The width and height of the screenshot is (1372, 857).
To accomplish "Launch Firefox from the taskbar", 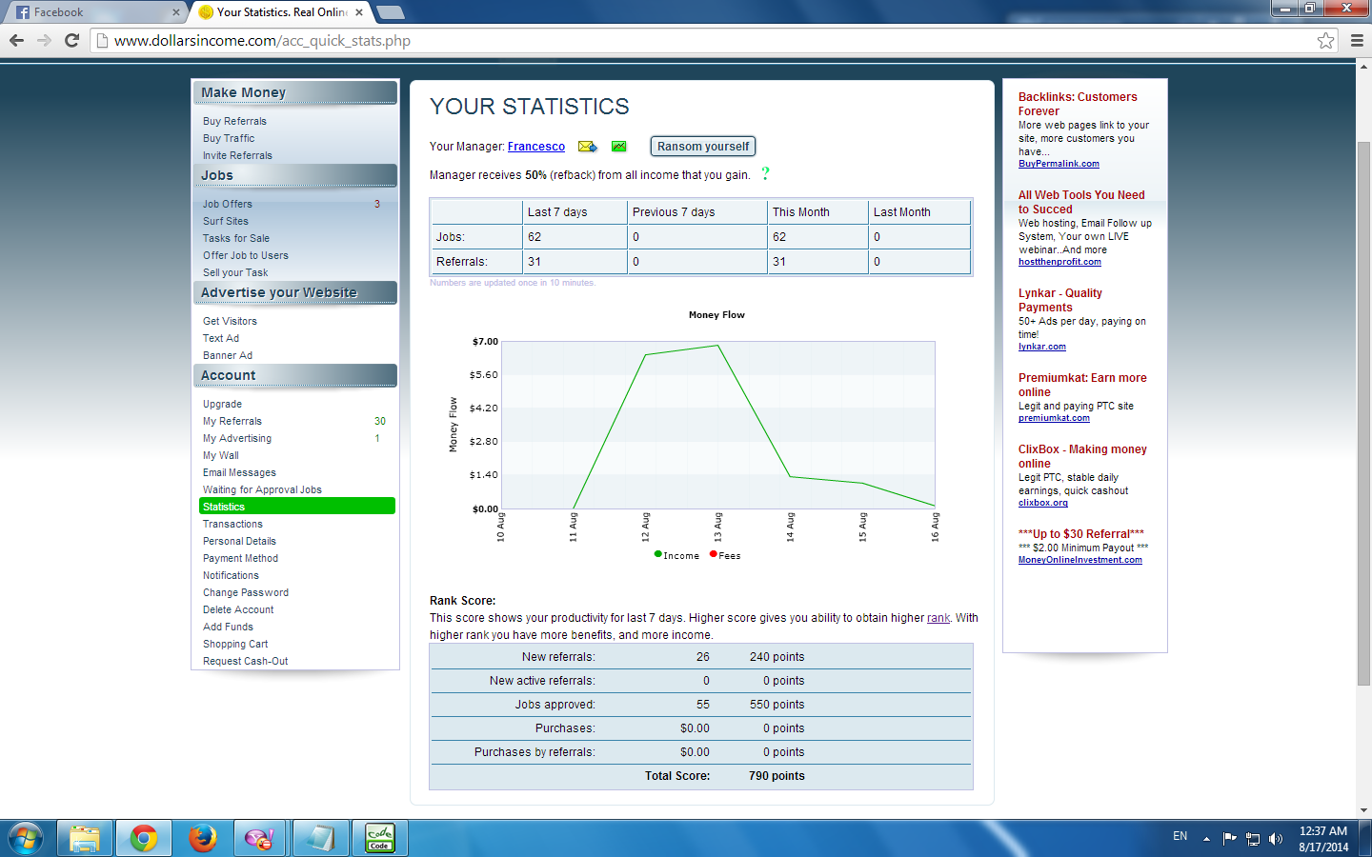I will [x=202, y=838].
